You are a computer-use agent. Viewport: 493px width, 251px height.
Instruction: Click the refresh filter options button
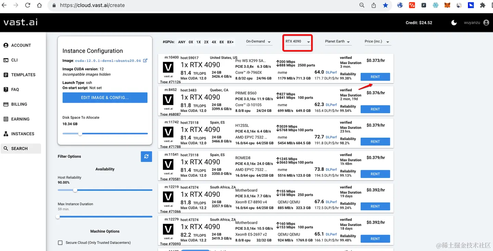click(x=146, y=156)
